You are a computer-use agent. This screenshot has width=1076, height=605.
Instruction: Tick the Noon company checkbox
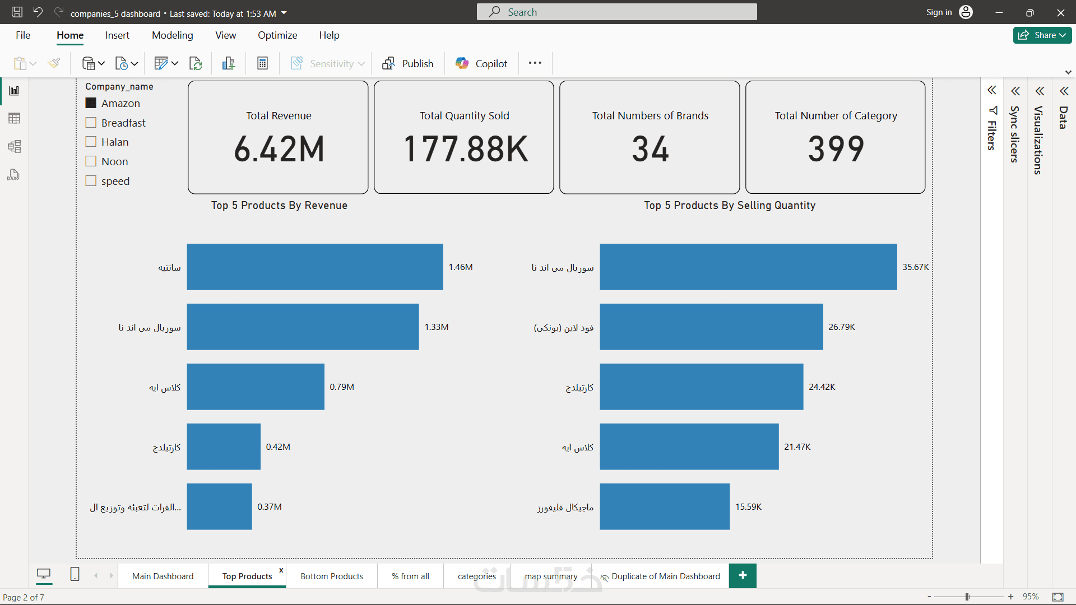coord(91,161)
